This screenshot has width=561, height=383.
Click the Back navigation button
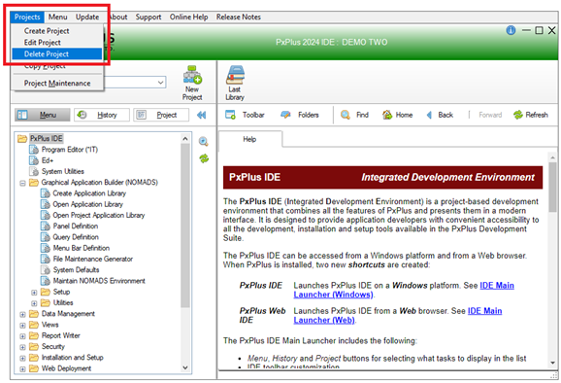(440, 115)
